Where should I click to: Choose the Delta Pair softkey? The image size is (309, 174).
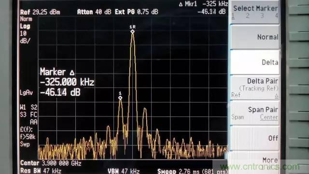pyautogui.click(x=254, y=88)
